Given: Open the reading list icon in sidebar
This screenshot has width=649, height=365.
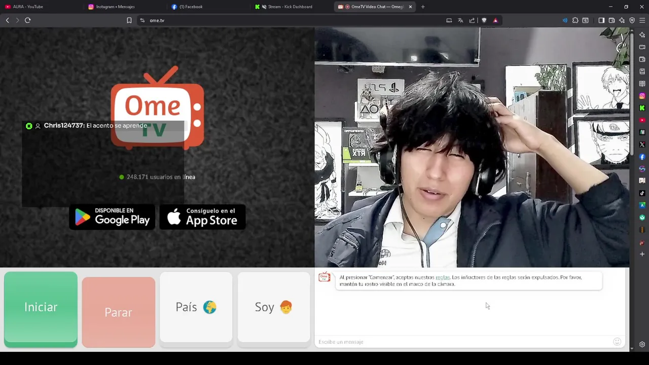Looking at the screenshot, I should pos(642,84).
